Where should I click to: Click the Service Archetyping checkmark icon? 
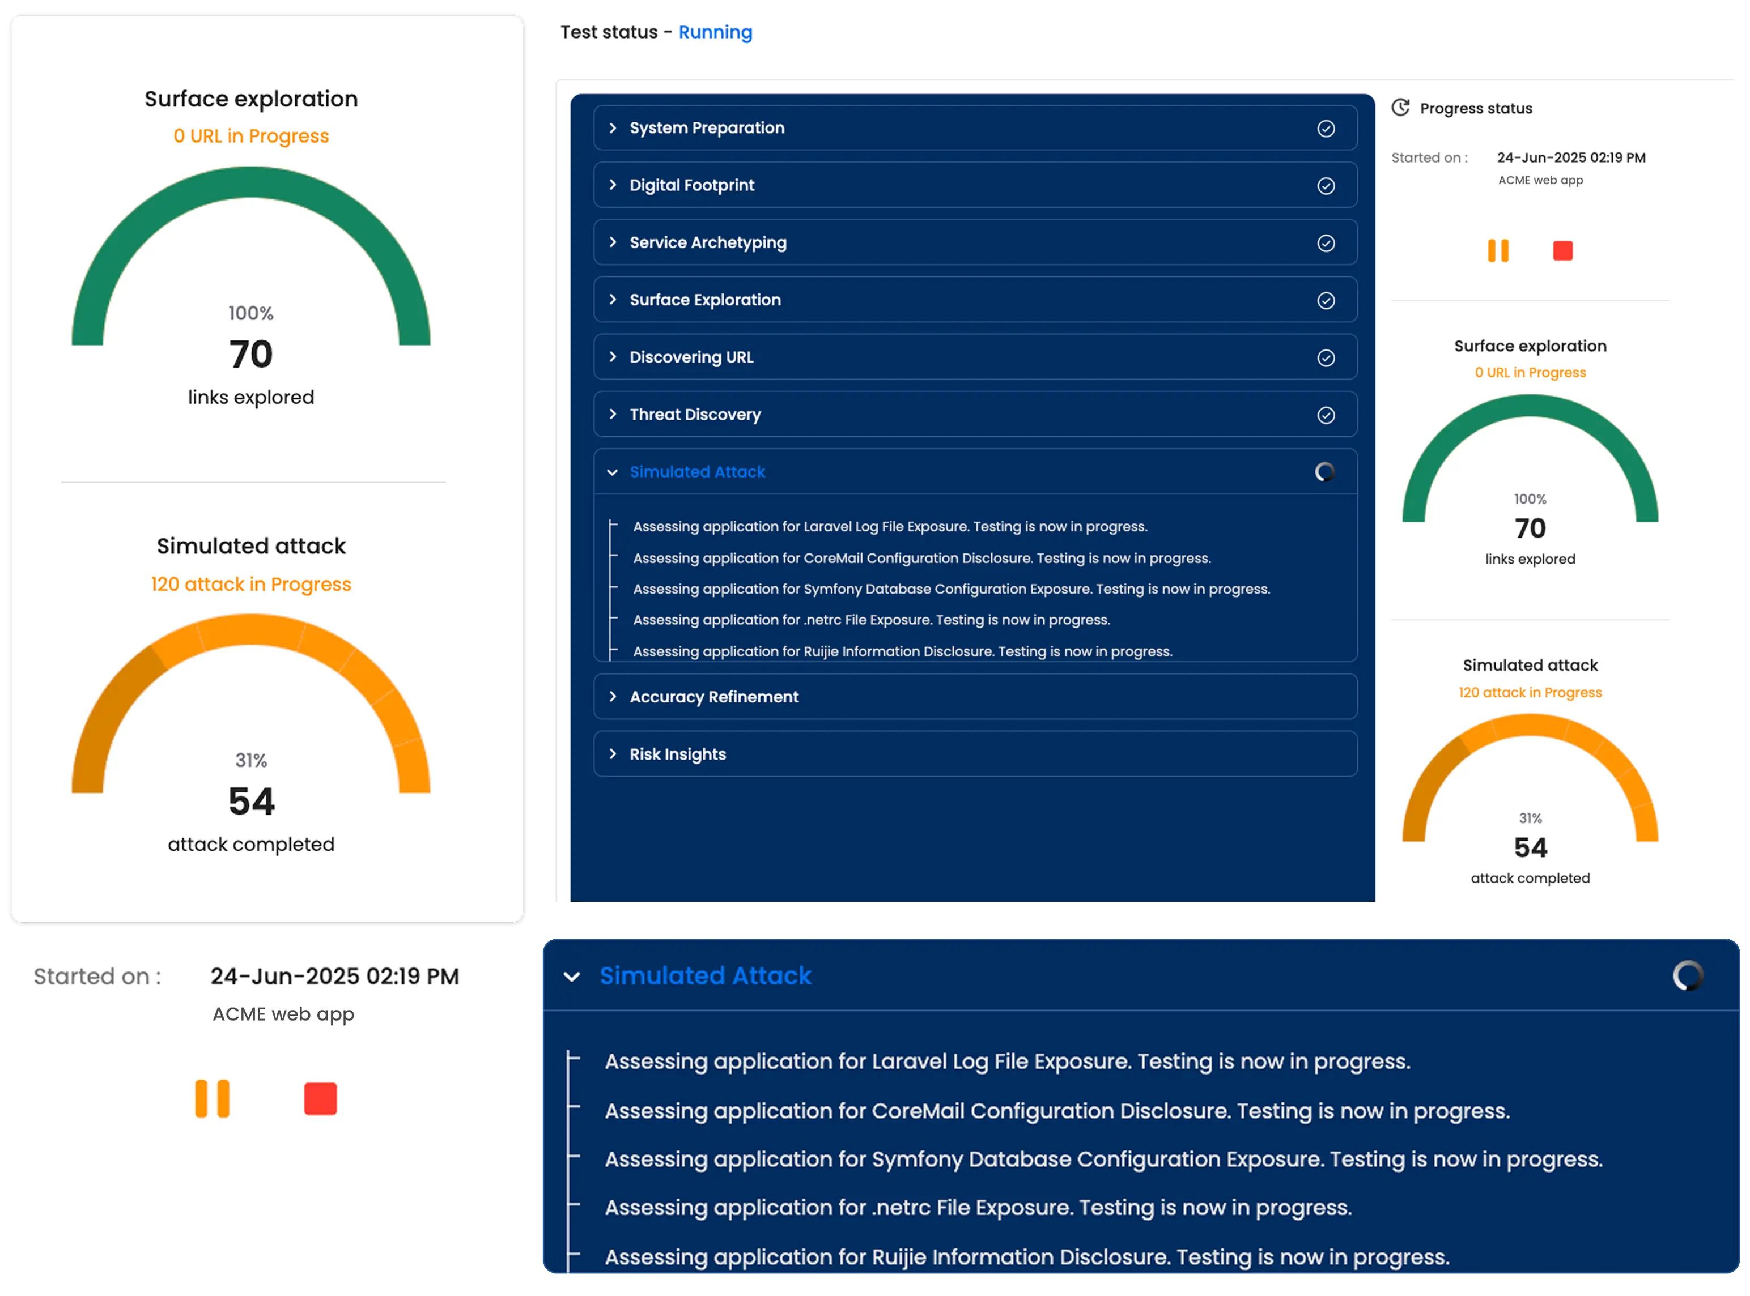1326,242
